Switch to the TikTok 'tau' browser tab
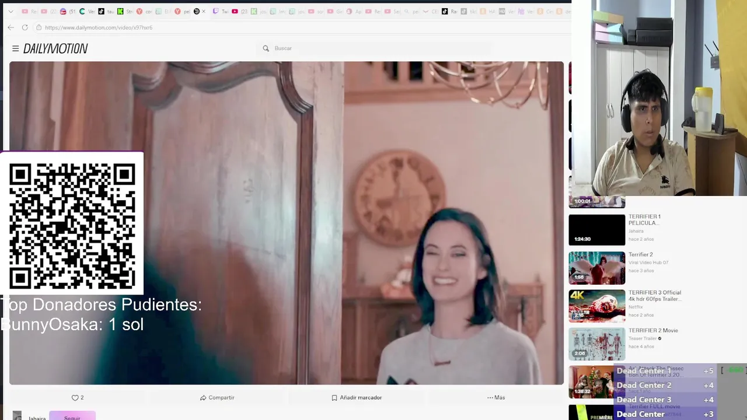The width and height of the screenshot is (747, 420). coord(106,11)
